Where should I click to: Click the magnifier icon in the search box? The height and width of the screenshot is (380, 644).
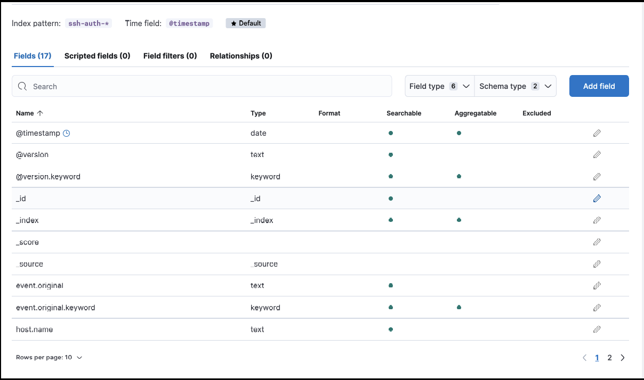[x=22, y=86]
